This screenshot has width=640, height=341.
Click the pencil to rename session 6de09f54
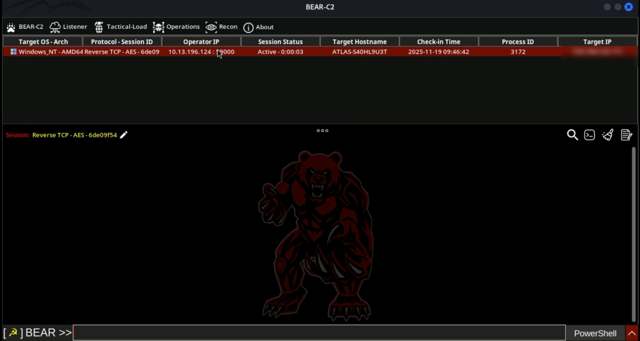123,135
